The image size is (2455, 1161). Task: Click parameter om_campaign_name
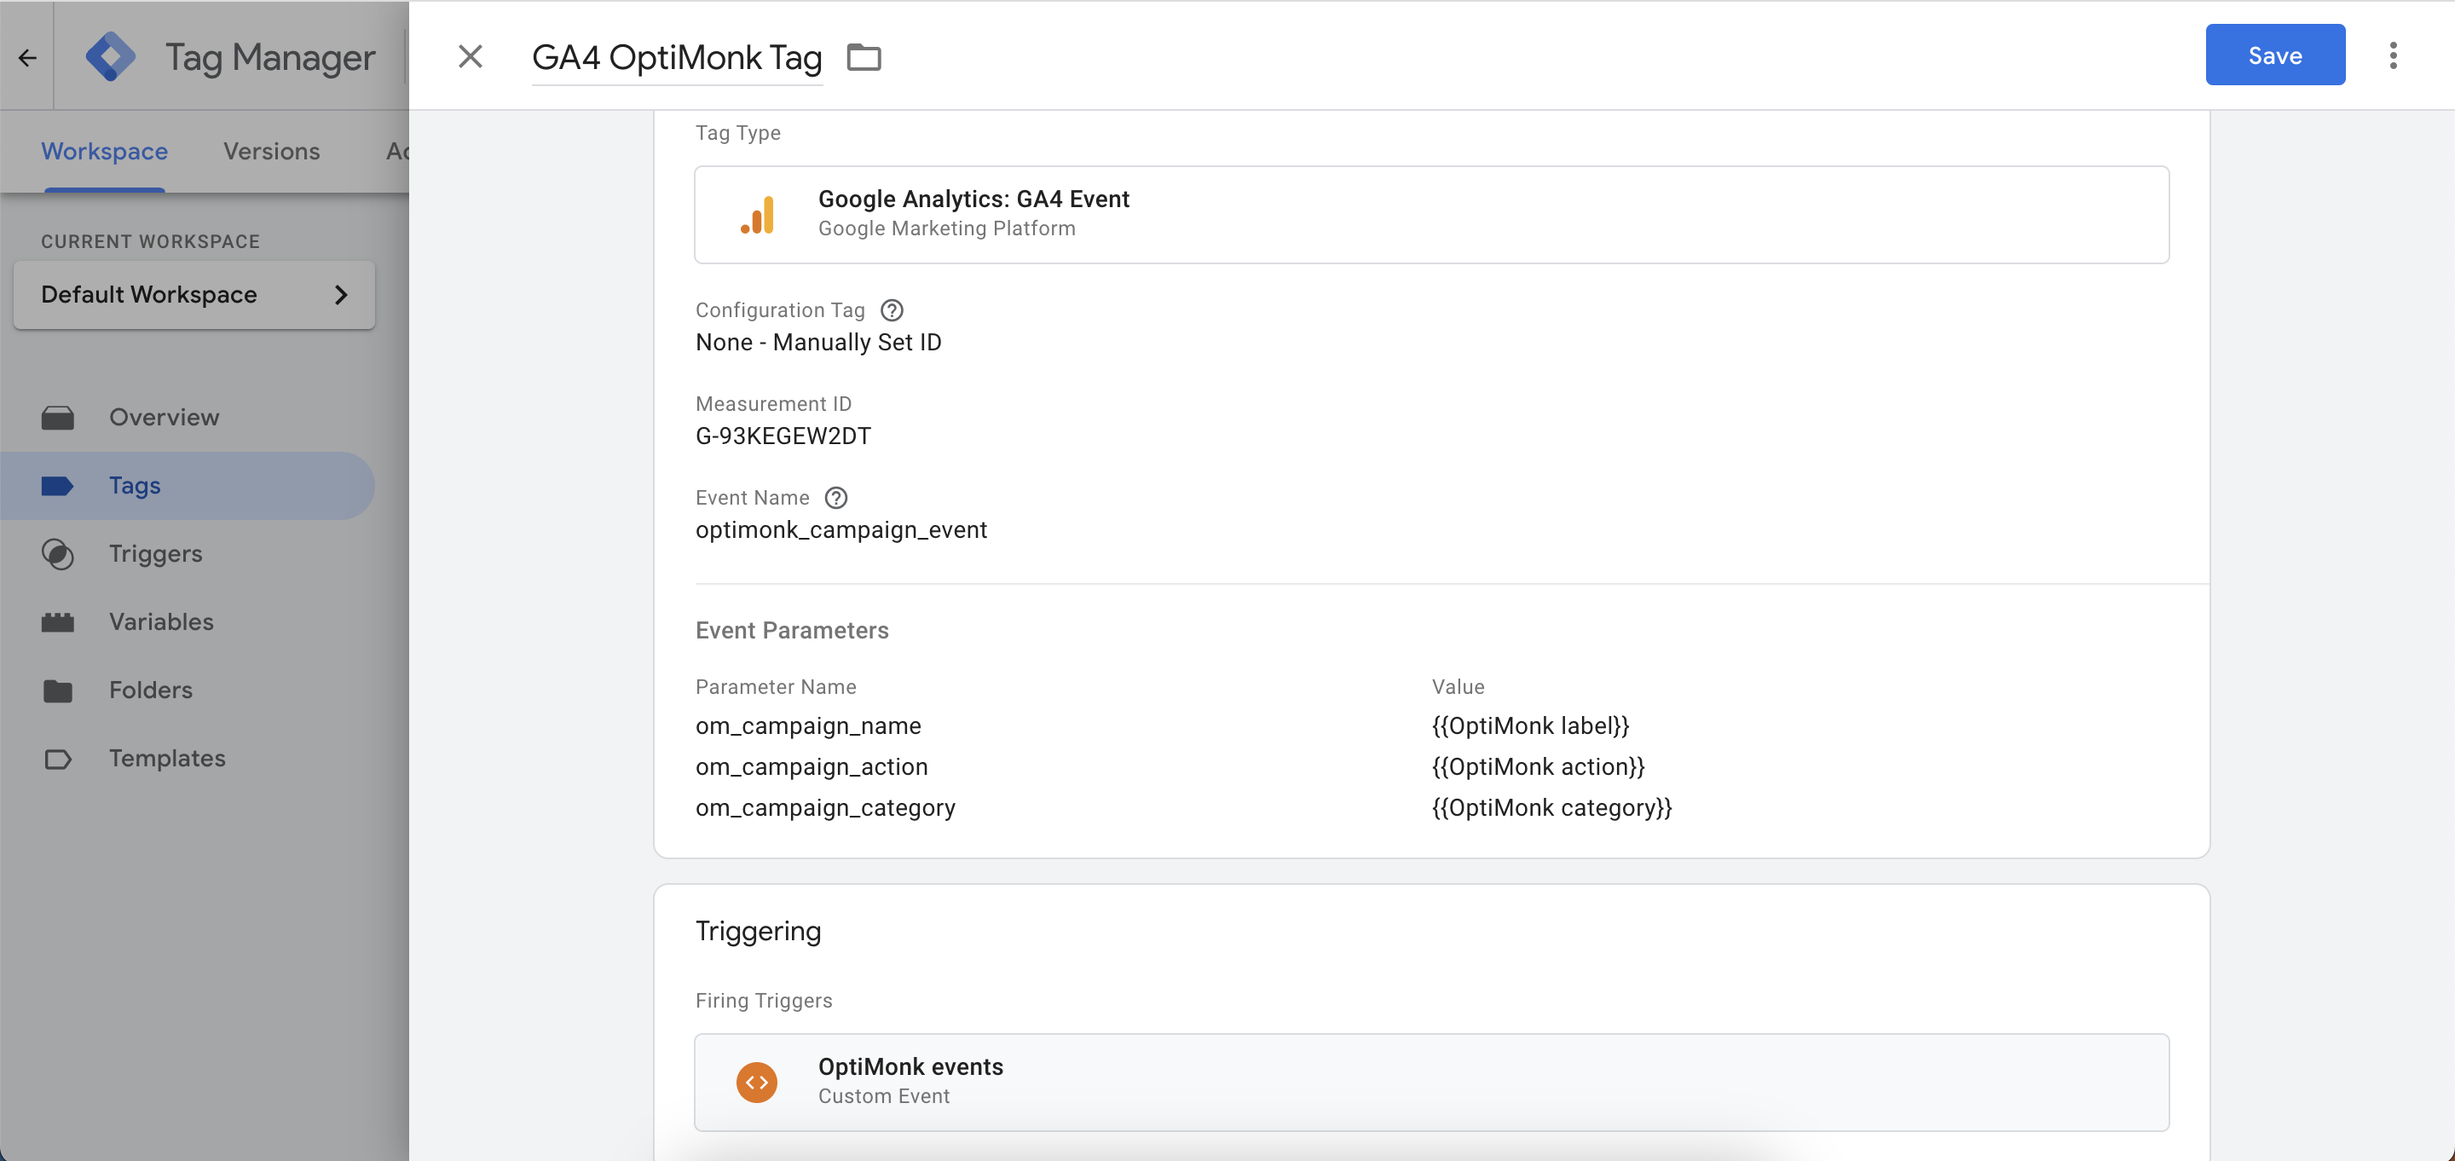(x=808, y=725)
